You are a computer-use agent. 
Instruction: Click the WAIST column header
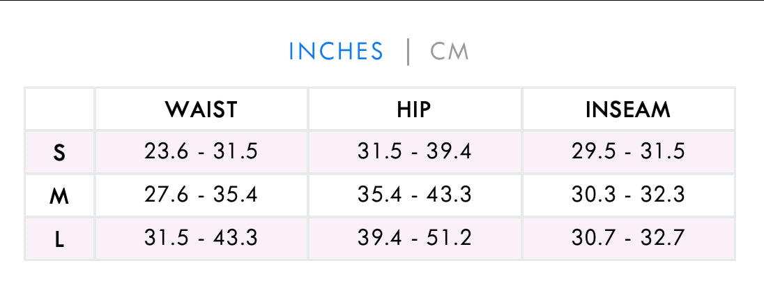click(x=201, y=110)
